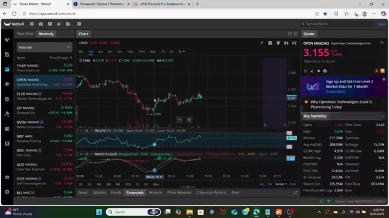Toggle RSI indicator visibility eye

tap(87, 130)
